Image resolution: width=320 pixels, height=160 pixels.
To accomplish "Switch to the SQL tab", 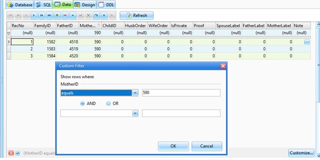I will tap(43, 5).
